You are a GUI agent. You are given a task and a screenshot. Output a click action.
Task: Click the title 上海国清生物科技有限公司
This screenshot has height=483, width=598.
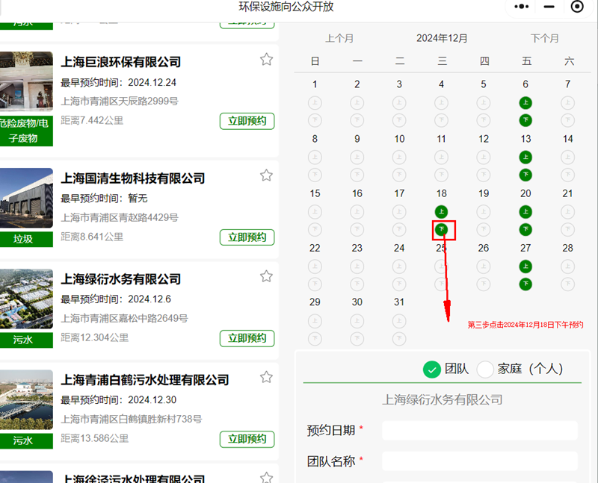coord(133,178)
